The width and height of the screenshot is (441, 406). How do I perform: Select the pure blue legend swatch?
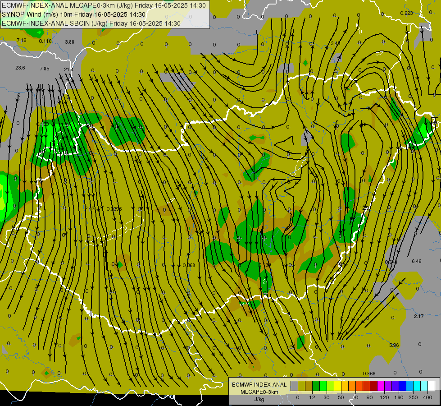(403, 386)
